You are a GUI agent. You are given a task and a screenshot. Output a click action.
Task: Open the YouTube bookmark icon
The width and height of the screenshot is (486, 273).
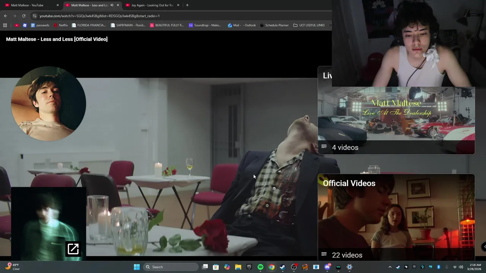pos(17,25)
